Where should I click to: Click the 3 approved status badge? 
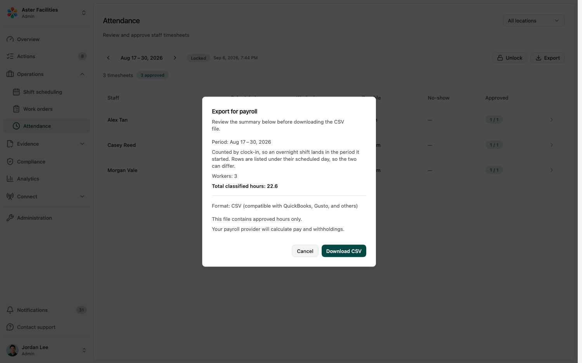coord(152,75)
